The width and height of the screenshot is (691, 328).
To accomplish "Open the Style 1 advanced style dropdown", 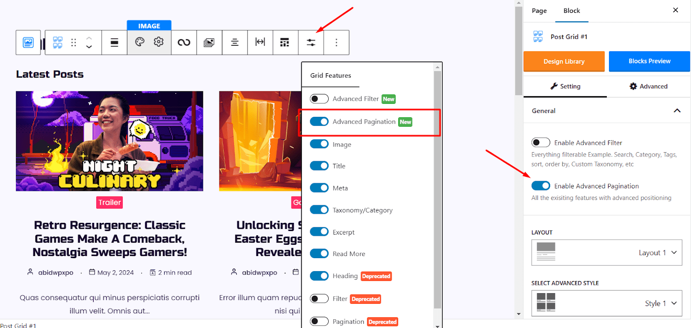I will [x=606, y=303].
